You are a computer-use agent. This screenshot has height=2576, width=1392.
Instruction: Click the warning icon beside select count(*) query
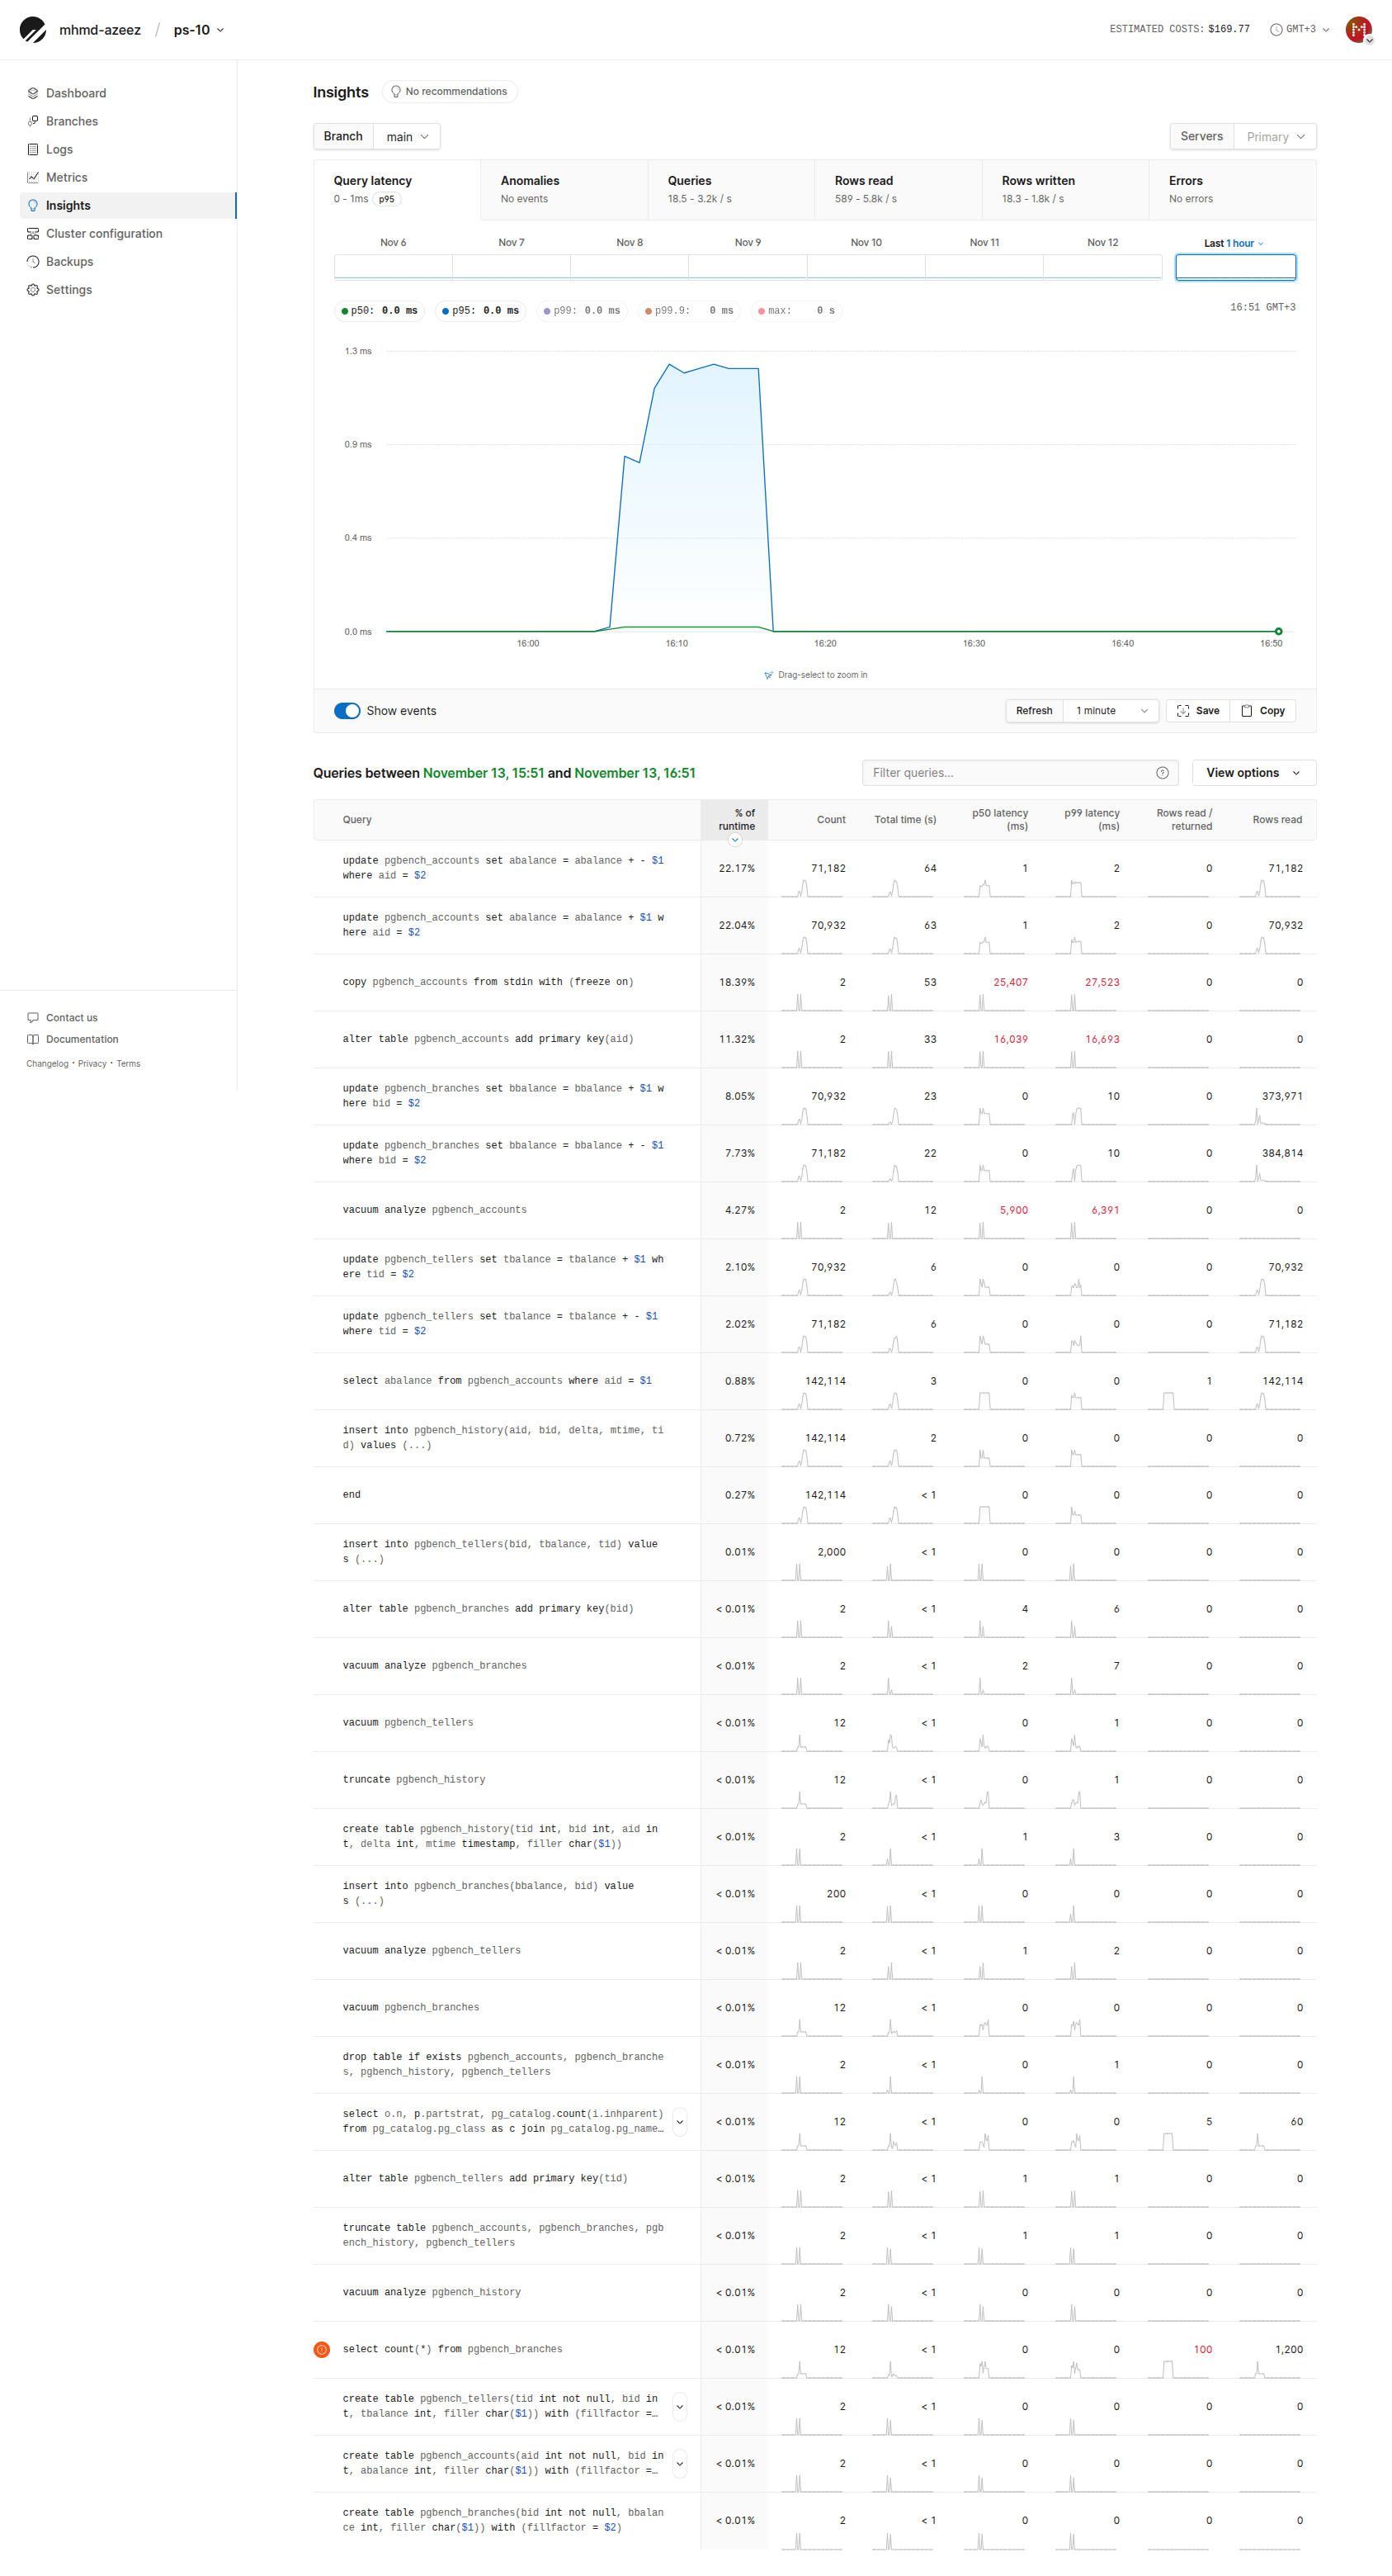click(322, 2349)
